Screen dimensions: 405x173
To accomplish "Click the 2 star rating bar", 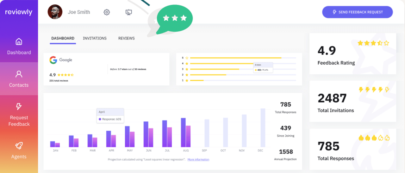I will [x=208, y=75].
